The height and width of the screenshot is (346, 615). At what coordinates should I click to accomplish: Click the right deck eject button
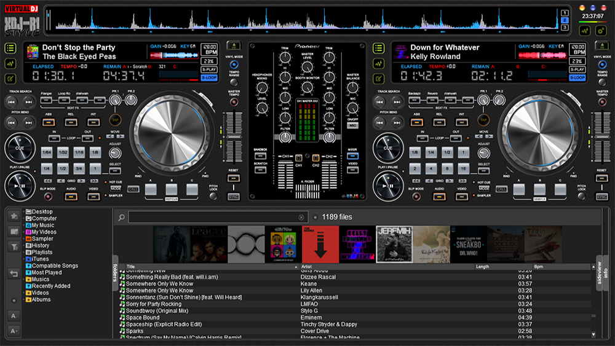click(x=602, y=46)
